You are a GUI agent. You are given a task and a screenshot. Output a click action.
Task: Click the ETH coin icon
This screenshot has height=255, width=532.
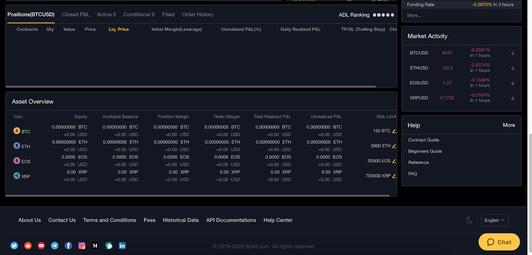(x=17, y=146)
